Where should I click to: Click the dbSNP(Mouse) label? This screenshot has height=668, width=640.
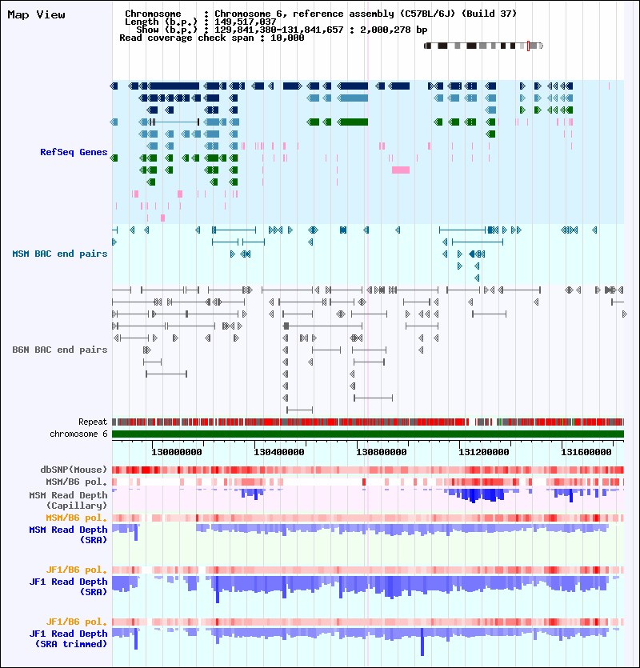point(74,470)
